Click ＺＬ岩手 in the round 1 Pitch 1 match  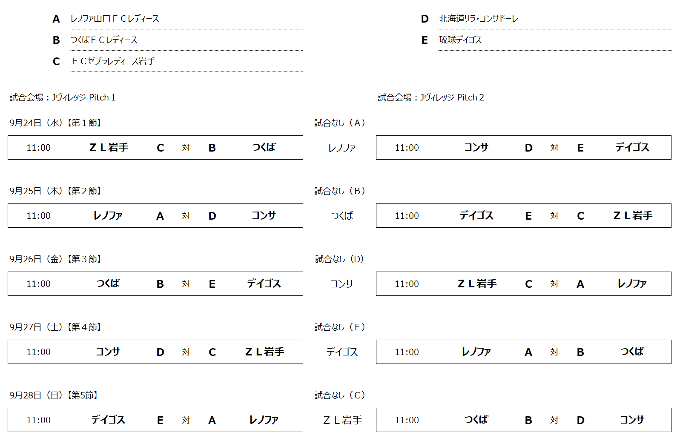109,148
